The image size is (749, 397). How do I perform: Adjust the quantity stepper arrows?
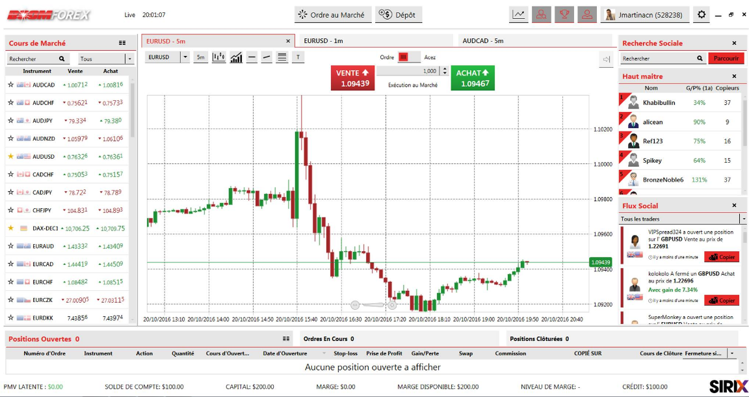pyautogui.click(x=445, y=71)
